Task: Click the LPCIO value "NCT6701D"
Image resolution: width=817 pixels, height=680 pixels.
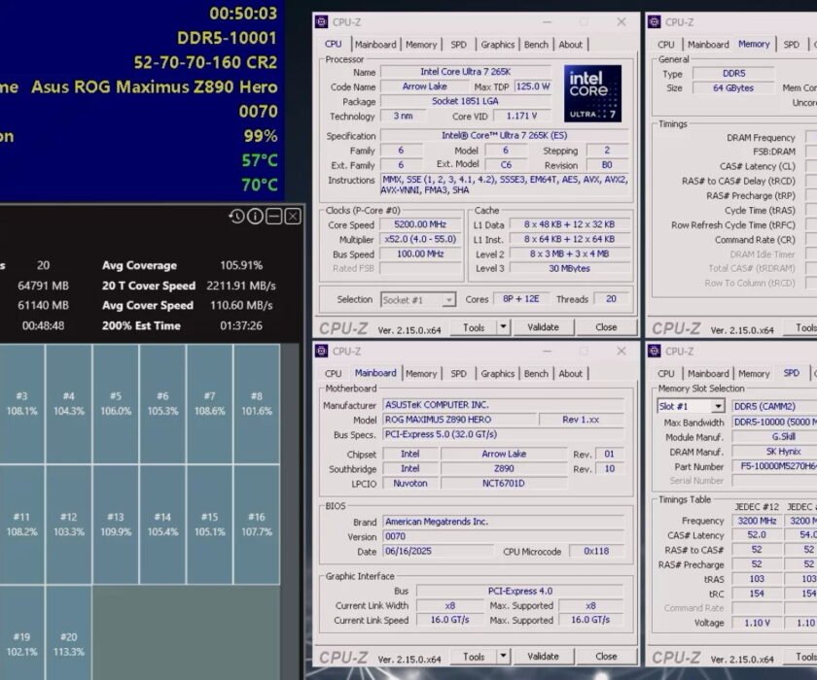Action: [x=504, y=484]
